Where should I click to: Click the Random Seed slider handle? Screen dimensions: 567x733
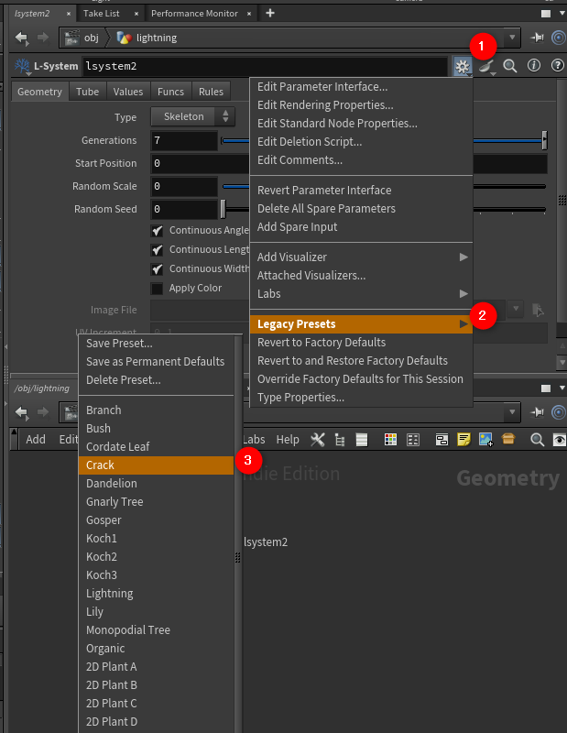224,209
